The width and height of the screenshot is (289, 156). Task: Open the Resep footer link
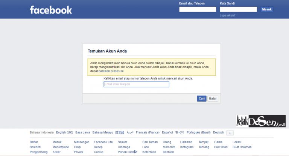point(98,147)
